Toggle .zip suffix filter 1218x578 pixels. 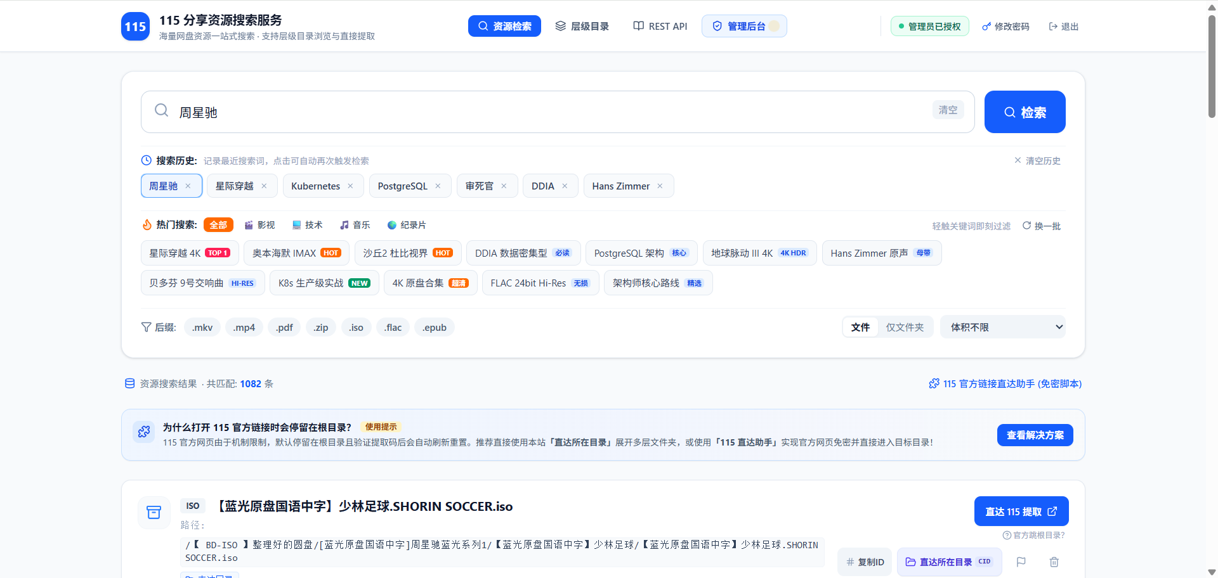click(321, 327)
